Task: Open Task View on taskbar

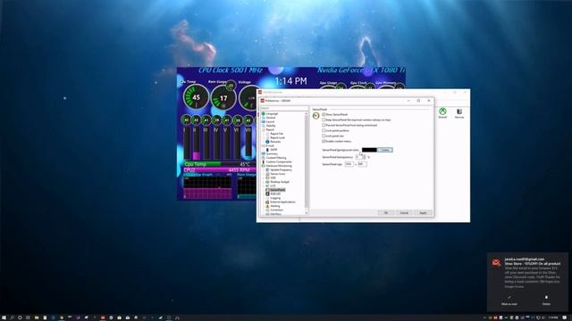Action: coord(28,317)
